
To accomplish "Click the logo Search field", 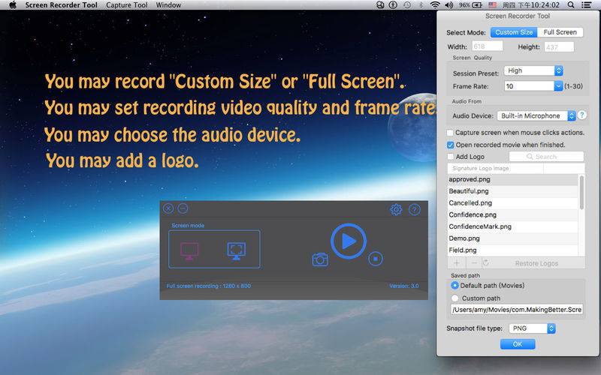I will point(546,157).
